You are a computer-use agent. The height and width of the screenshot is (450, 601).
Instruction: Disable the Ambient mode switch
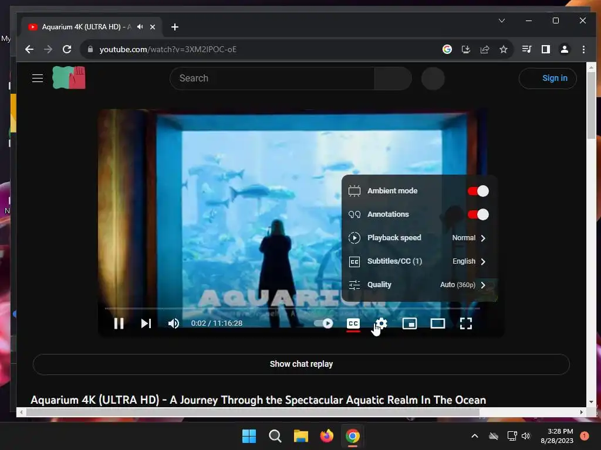(478, 191)
